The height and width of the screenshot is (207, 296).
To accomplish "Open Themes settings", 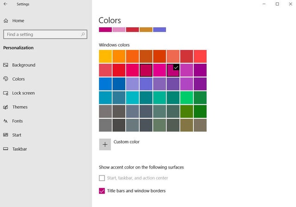I will click(20, 107).
